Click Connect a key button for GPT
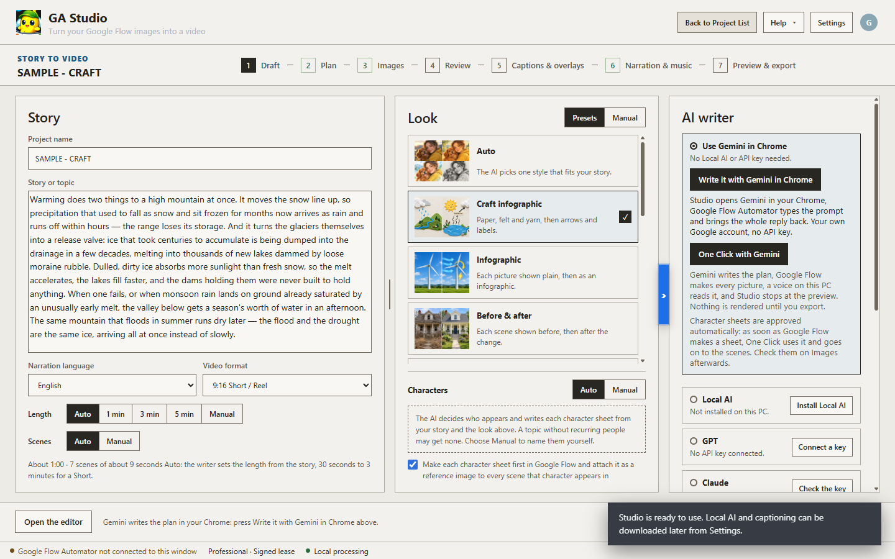The width and height of the screenshot is (895, 559). pos(822,447)
